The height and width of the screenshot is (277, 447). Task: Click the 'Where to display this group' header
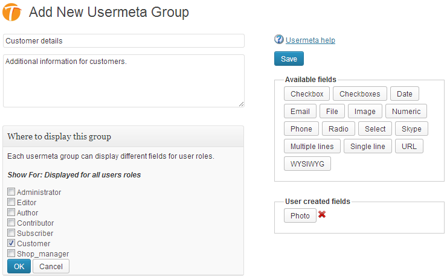coord(123,136)
